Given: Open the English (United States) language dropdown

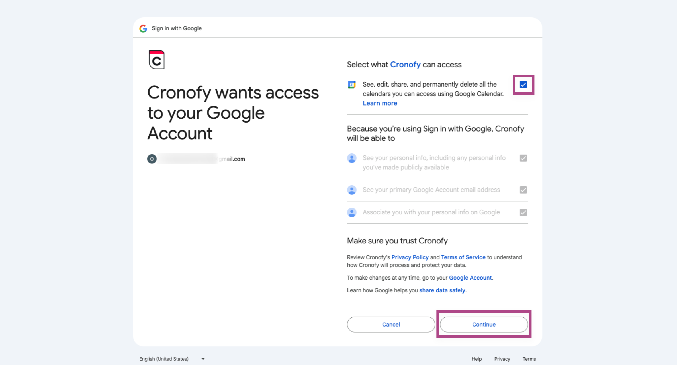Looking at the screenshot, I should pos(172,359).
